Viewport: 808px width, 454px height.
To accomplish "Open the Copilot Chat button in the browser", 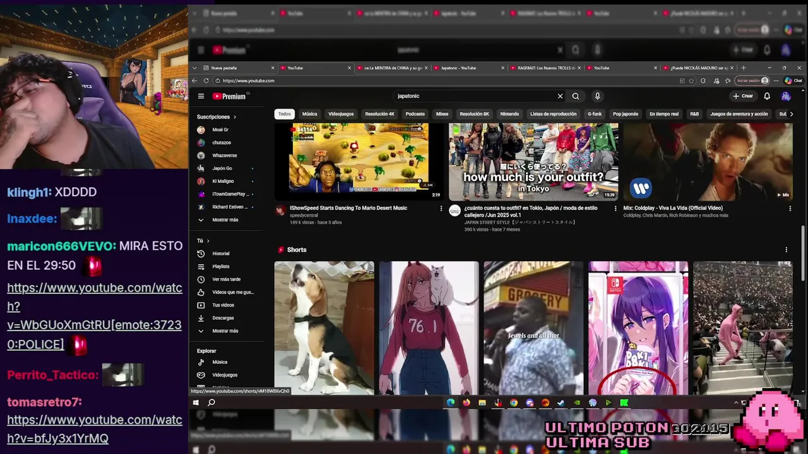I will point(793,81).
